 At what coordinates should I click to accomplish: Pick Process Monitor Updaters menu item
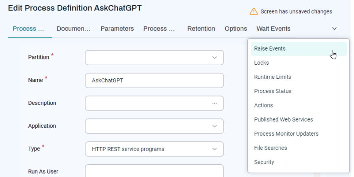[x=286, y=133]
